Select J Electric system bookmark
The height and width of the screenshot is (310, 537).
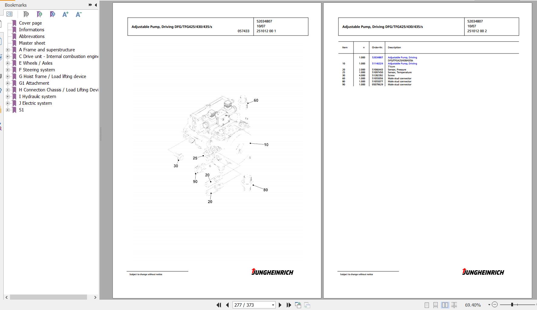pos(35,103)
